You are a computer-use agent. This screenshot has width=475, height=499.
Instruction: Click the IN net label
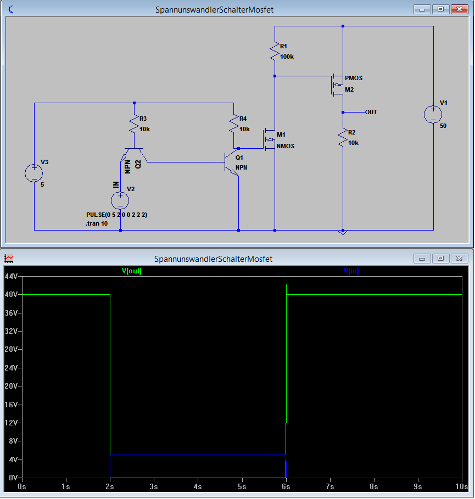tap(116, 184)
